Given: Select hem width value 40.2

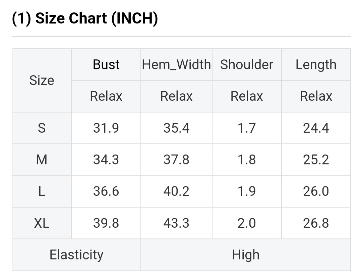Looking at the screenshot, I should [x=176, y=191].
